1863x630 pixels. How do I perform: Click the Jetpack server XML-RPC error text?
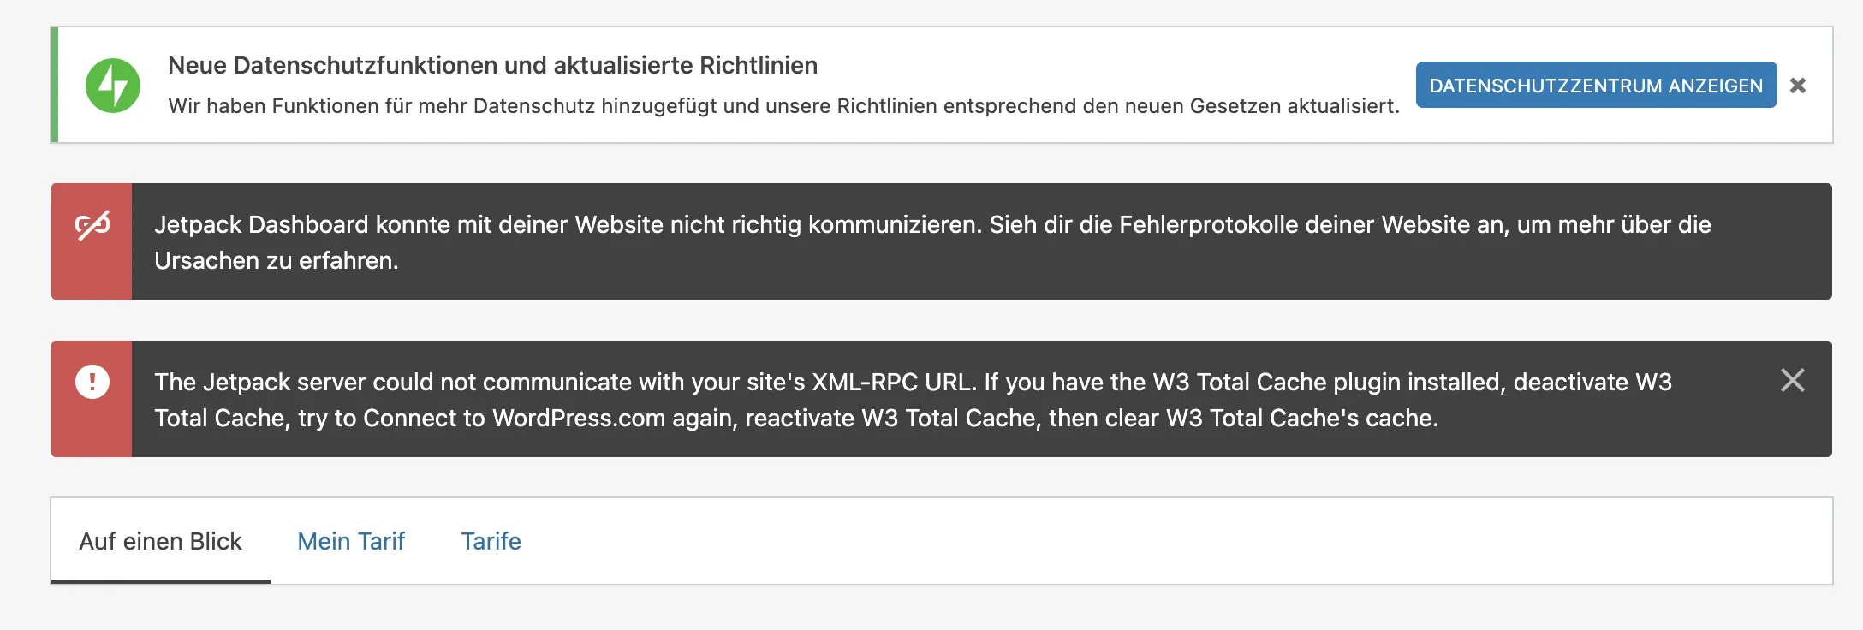[913, 400]
